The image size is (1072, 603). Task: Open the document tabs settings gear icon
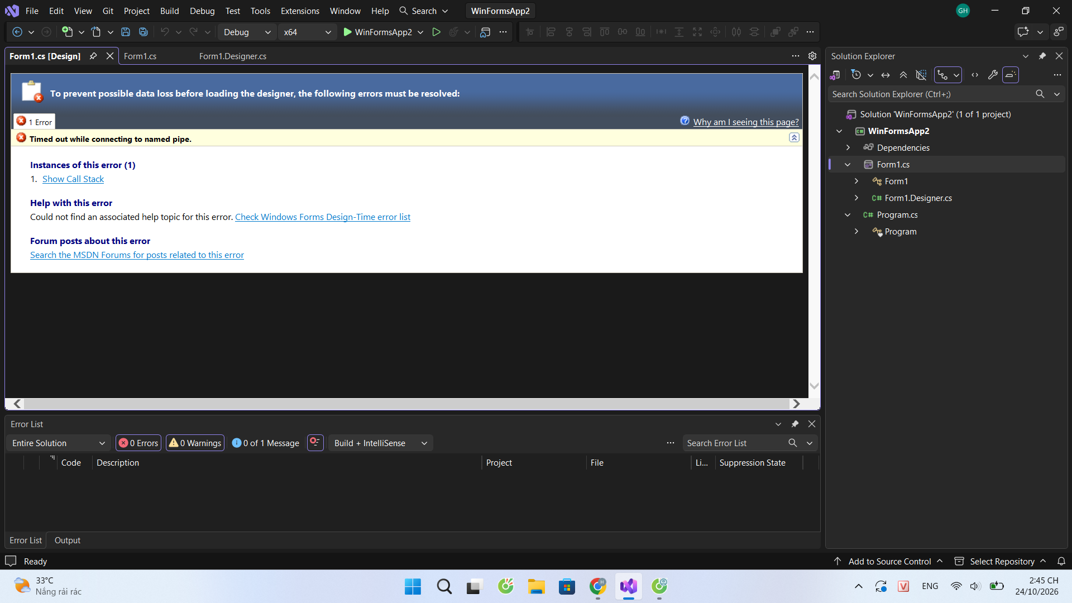click(x=812, y=56)
